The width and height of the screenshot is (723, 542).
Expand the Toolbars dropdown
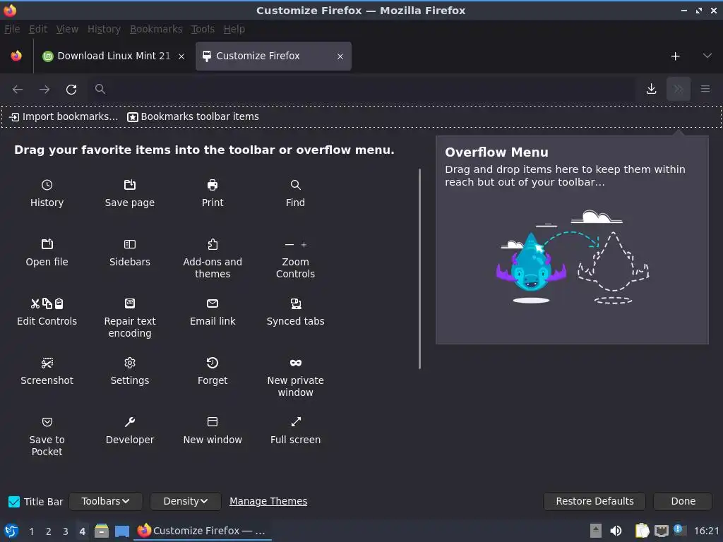tap(106, 501)
